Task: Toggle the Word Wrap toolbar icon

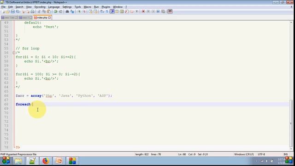Action: click(102, 12)
